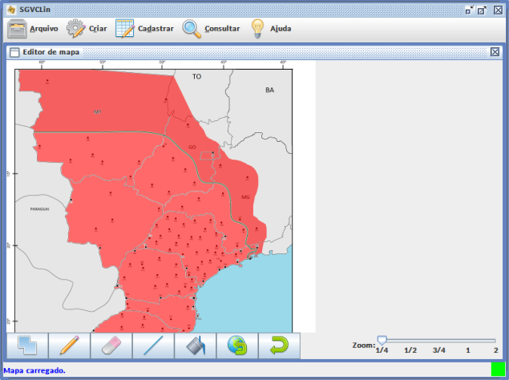509x380 pixels.
Task: Click the green status indicator square
Action: pos(498,370)
